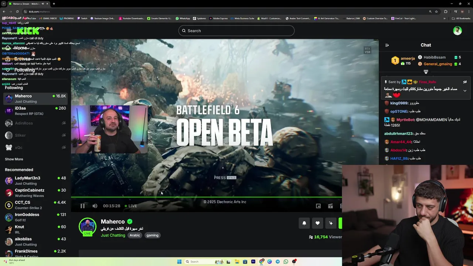Open iD3aa channel in Following list
This screenshot has height=266, width=473.
(35, 111)
